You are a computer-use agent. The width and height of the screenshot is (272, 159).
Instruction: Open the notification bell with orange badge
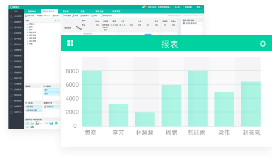pyautogui.click(x=143, y=7)
